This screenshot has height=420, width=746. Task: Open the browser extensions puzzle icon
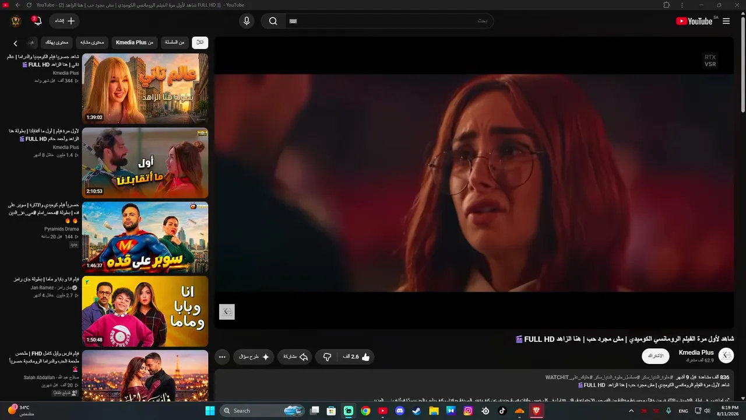[x=667, y=5]
